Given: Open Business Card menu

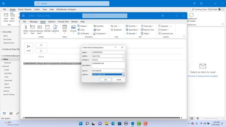Looking at the screenshot, I should tap(40, 30).
